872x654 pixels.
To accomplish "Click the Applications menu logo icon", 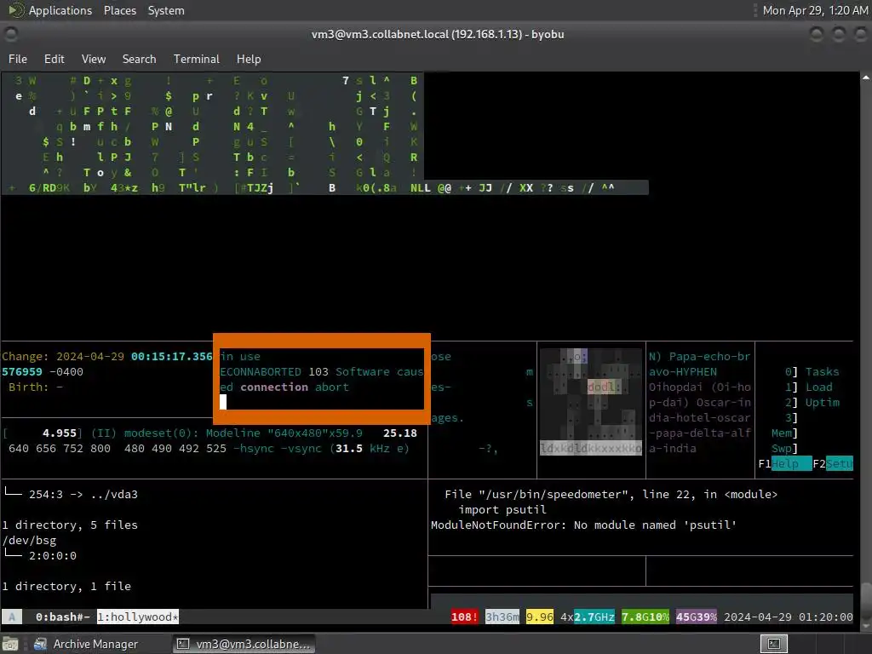I will pos(15,10).
